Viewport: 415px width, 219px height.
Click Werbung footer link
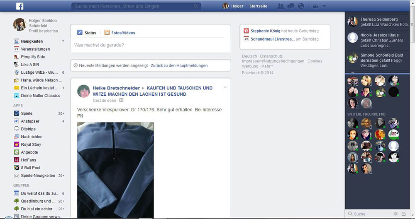click(250, 66)
